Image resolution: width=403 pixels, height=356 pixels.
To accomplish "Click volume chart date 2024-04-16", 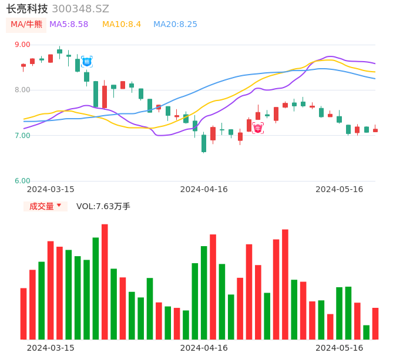I will (204, 348).
